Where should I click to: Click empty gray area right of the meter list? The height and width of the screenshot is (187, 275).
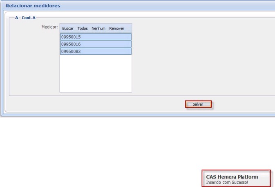point(196,57)
